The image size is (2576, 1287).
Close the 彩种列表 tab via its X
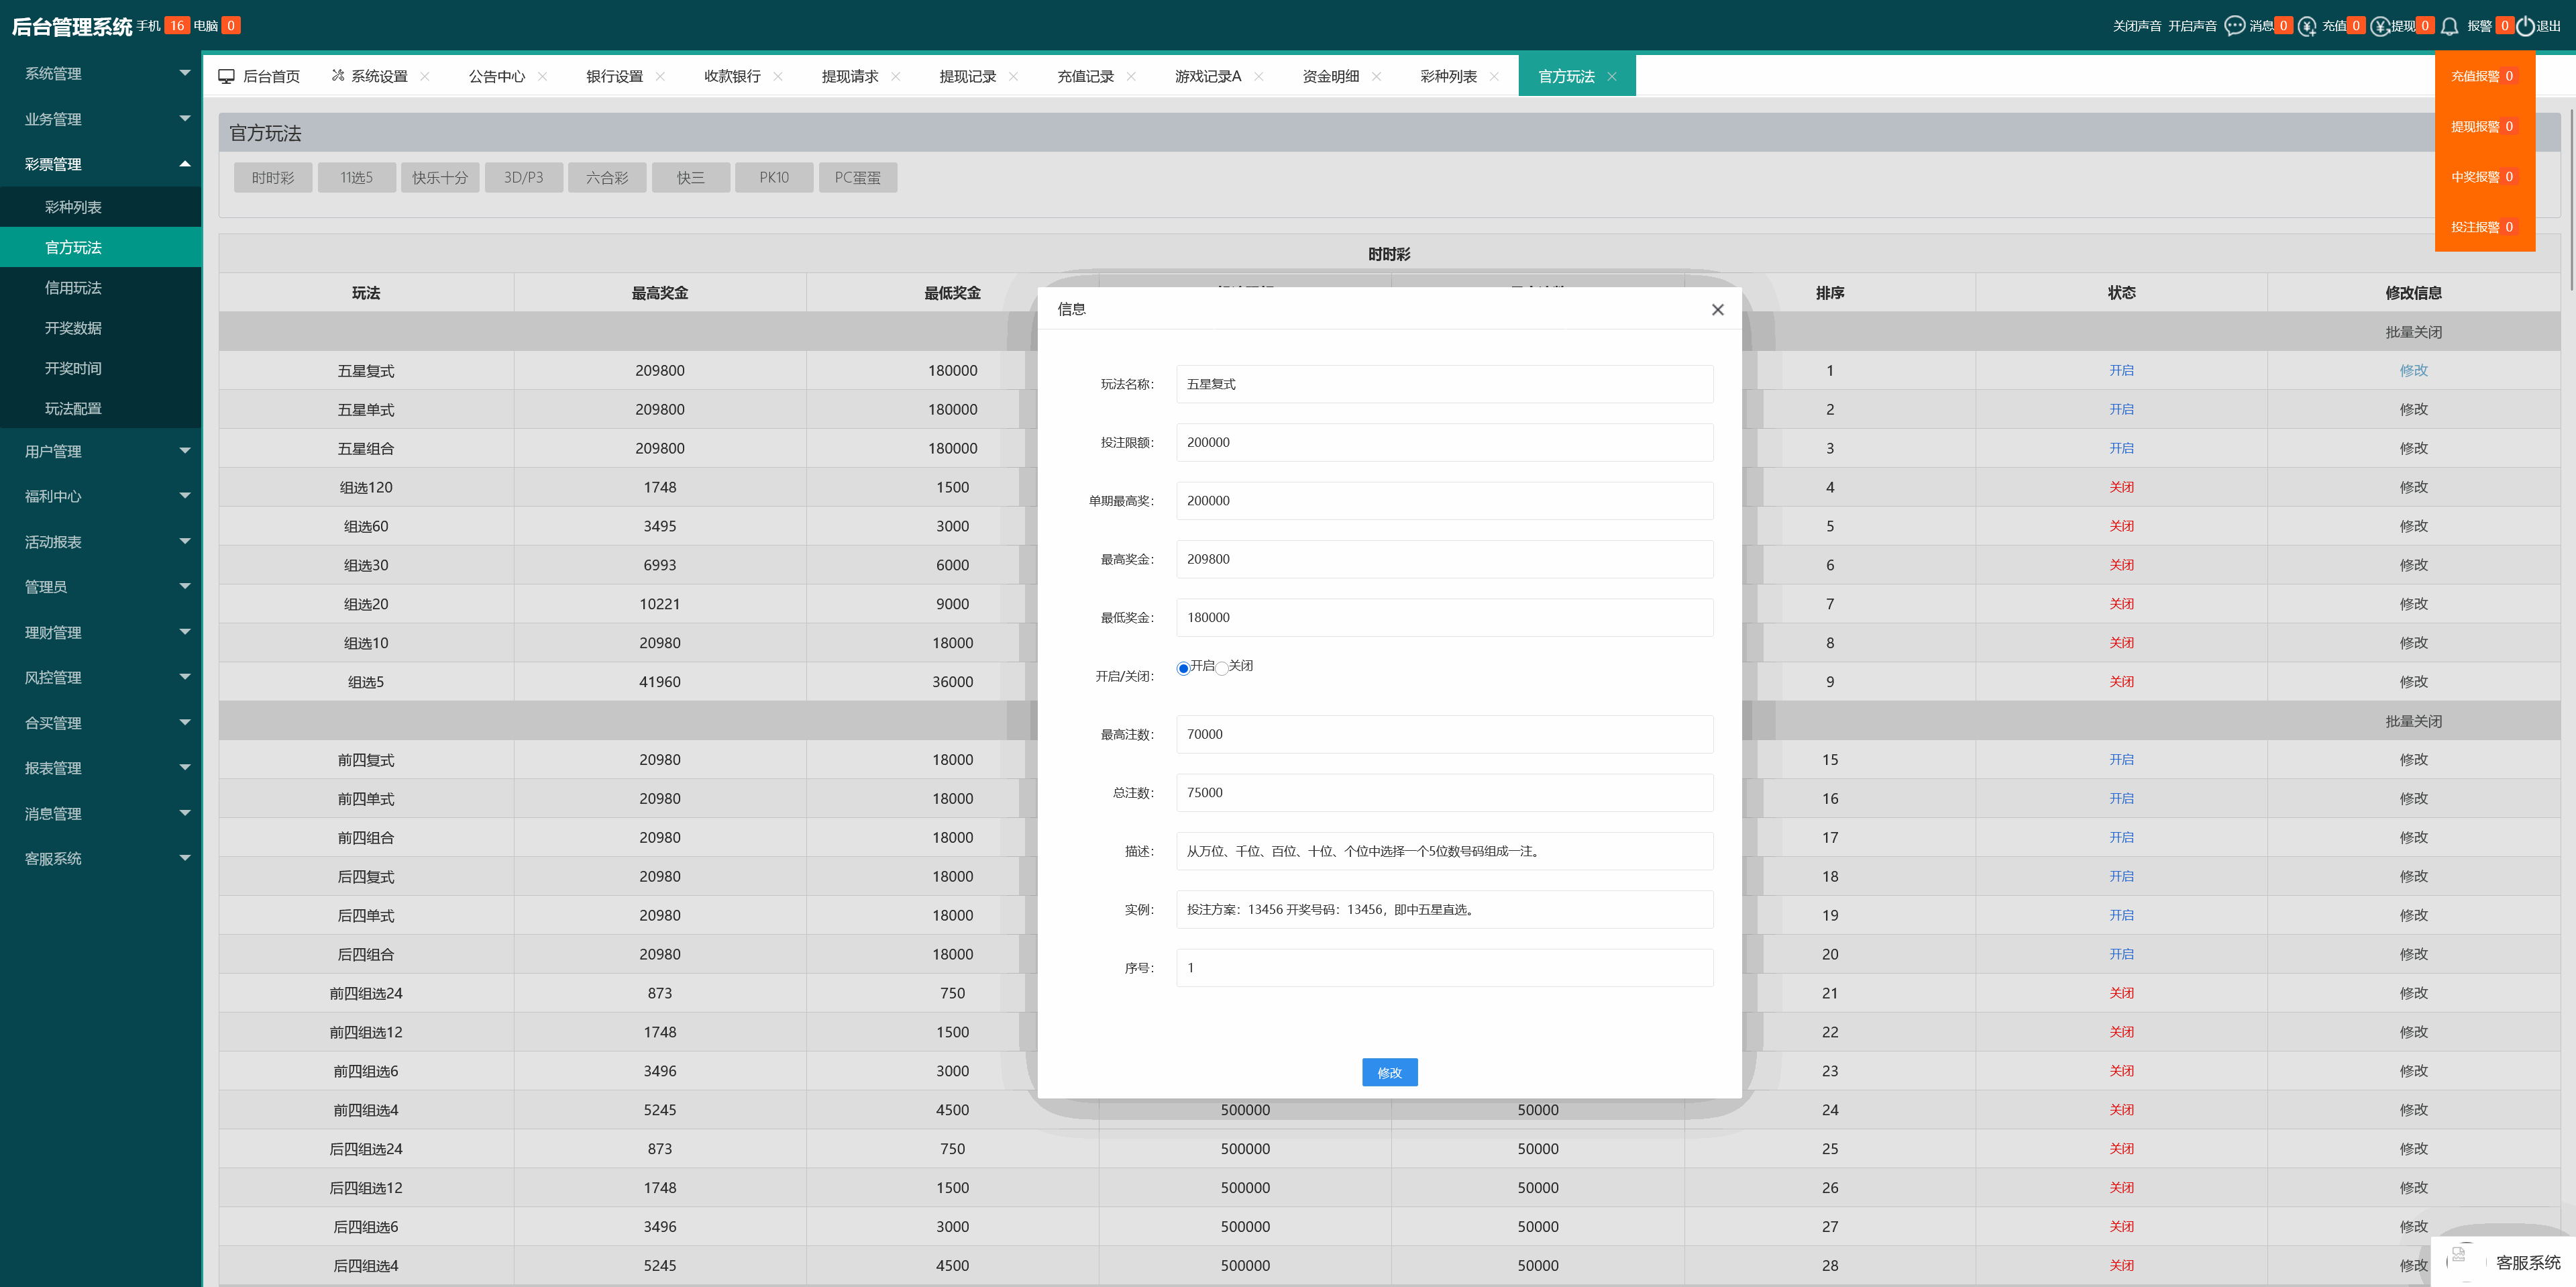(1494, 77)
